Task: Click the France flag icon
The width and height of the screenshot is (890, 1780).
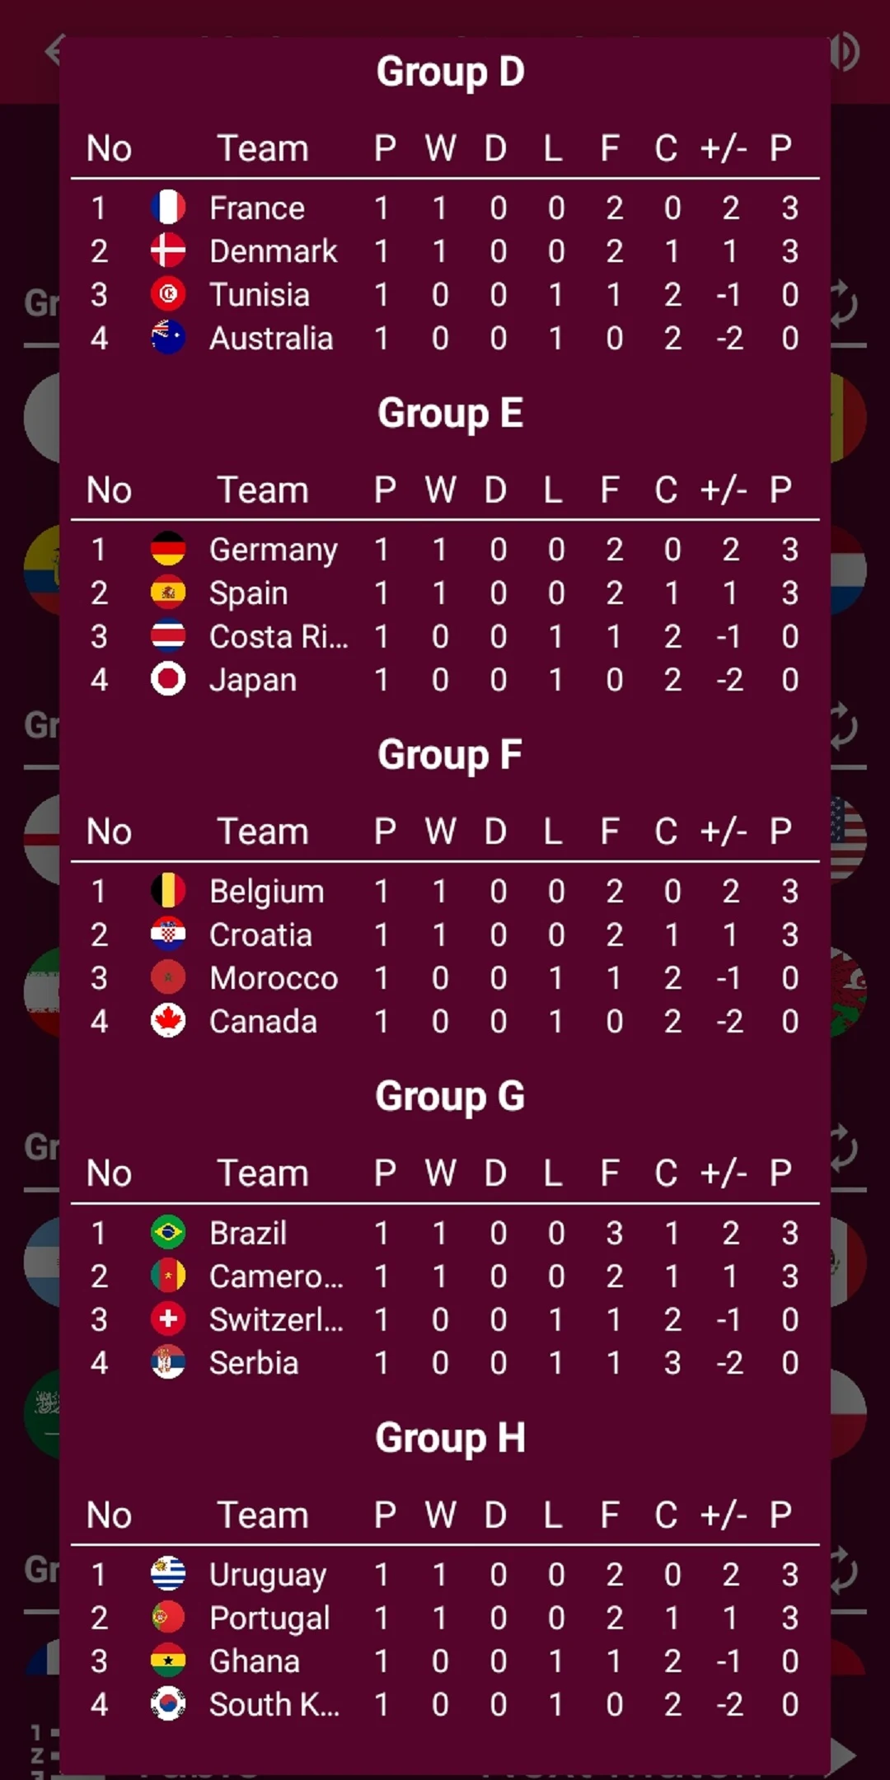Action: click(x=168, y=208)
